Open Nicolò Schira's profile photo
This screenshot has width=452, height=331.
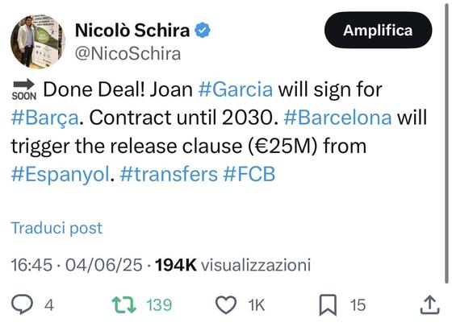click(38, 41)
